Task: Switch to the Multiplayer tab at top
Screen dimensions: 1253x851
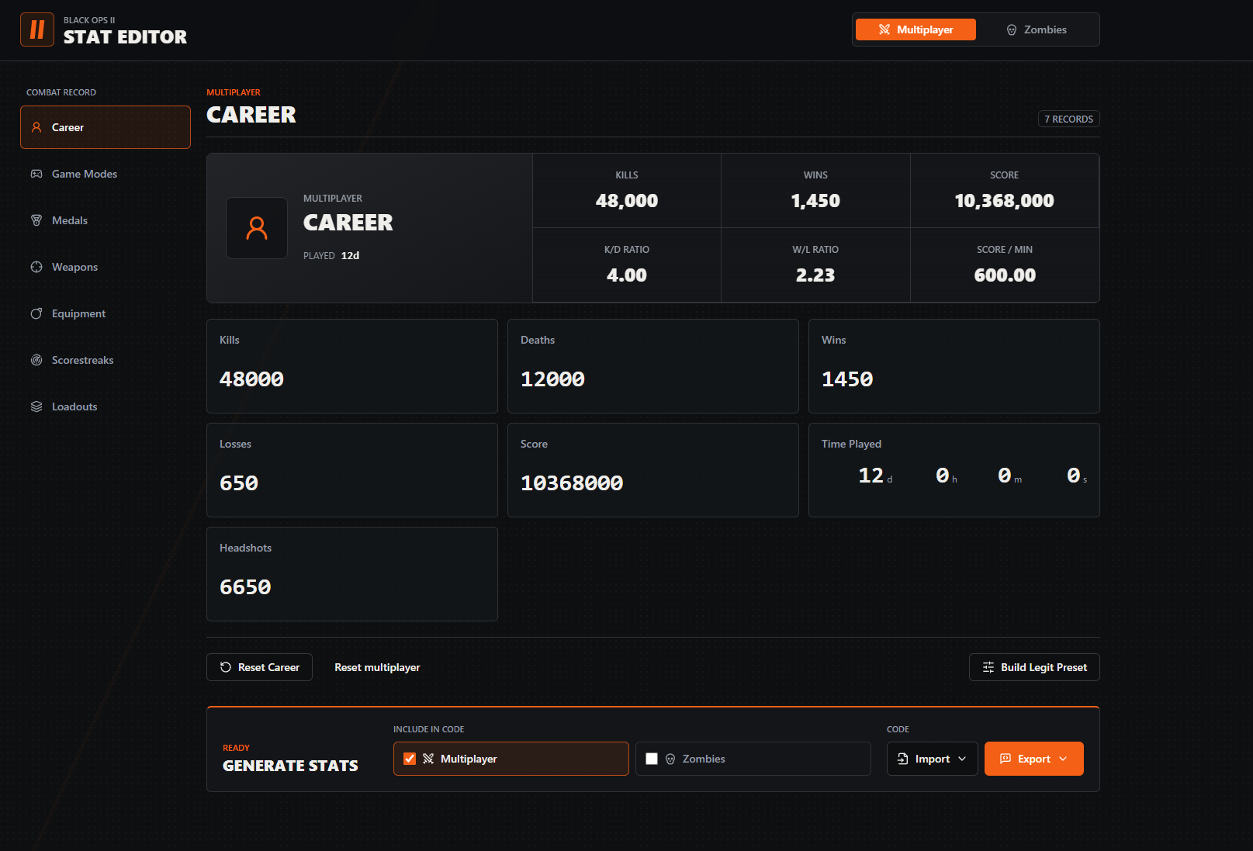Action: pos(916,29)
